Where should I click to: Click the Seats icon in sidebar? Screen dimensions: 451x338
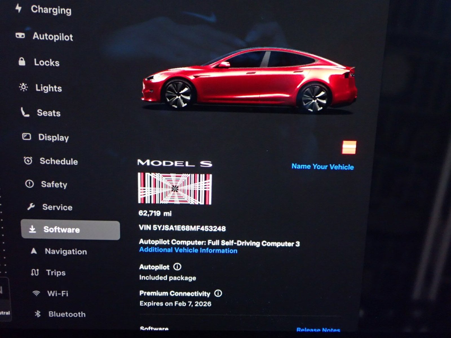pos(25,112)
